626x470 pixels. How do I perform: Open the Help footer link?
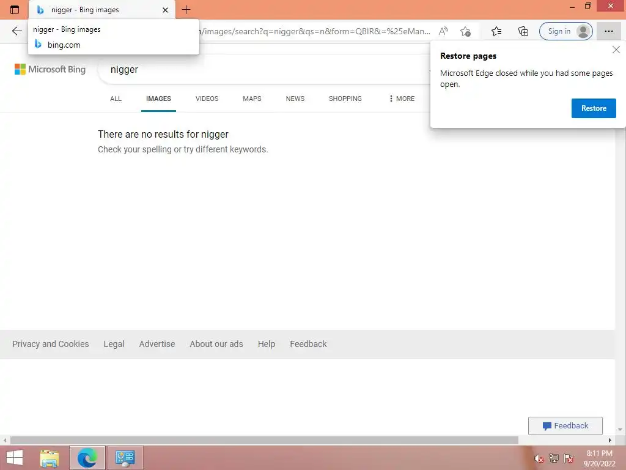tap(267, 344)
